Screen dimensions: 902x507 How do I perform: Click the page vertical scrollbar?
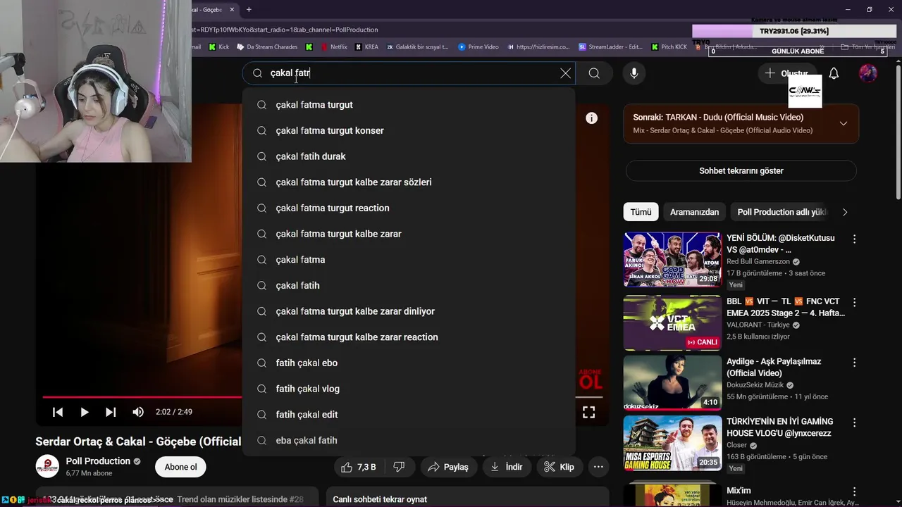(897, 134)
